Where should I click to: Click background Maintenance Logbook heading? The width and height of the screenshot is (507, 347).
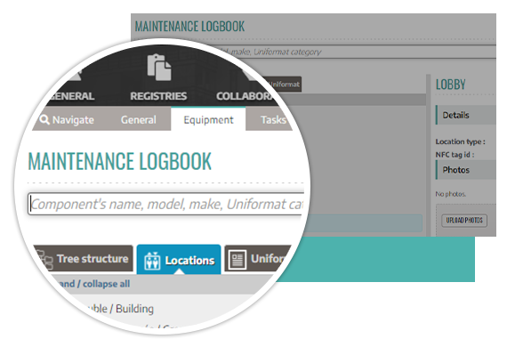click(x=189, y=27)
